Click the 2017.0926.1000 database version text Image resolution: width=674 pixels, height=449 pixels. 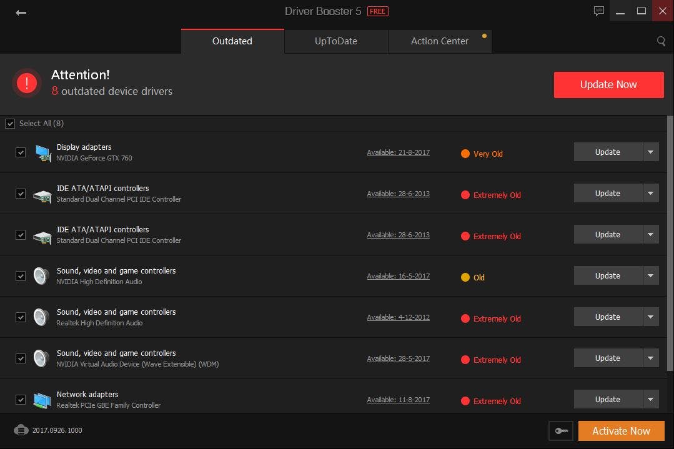(x=57, y=430)
